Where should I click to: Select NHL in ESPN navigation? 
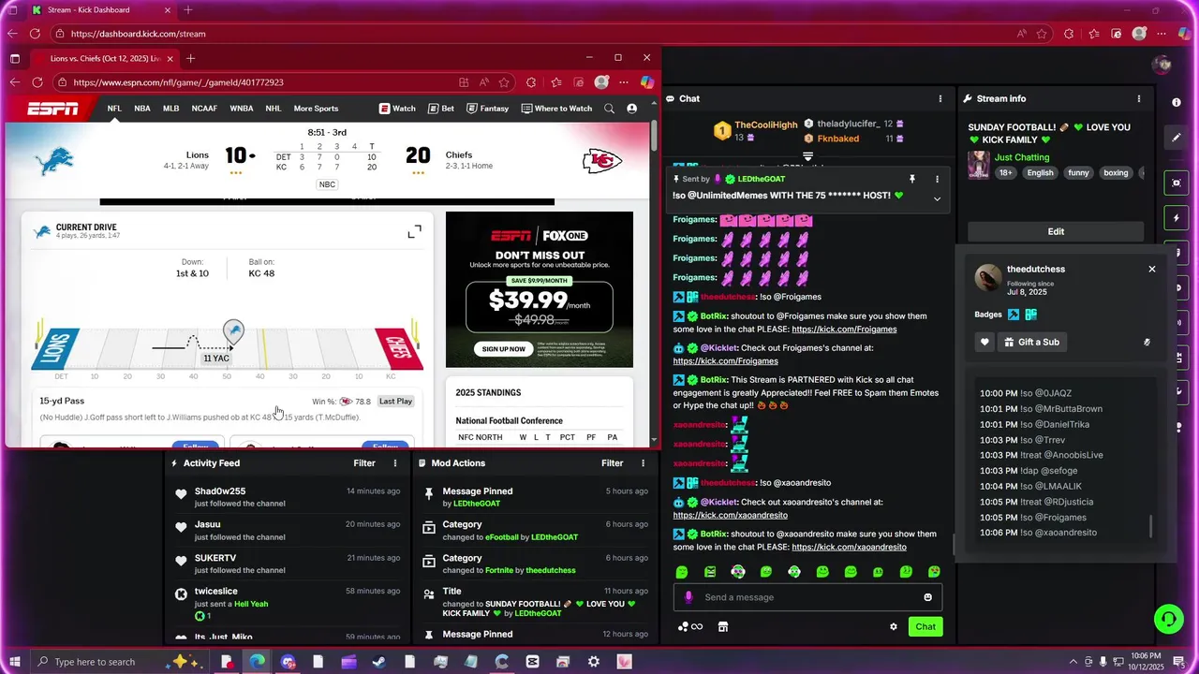coord(274,109)
